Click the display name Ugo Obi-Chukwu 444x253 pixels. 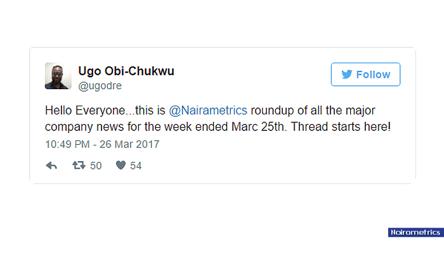126,71
